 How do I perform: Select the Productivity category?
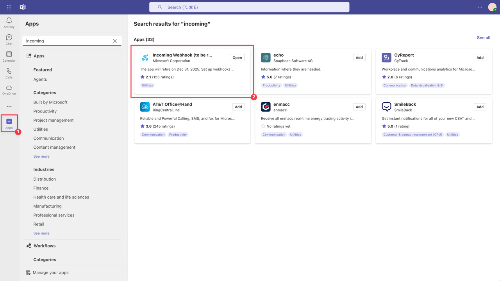coord(45,111)
